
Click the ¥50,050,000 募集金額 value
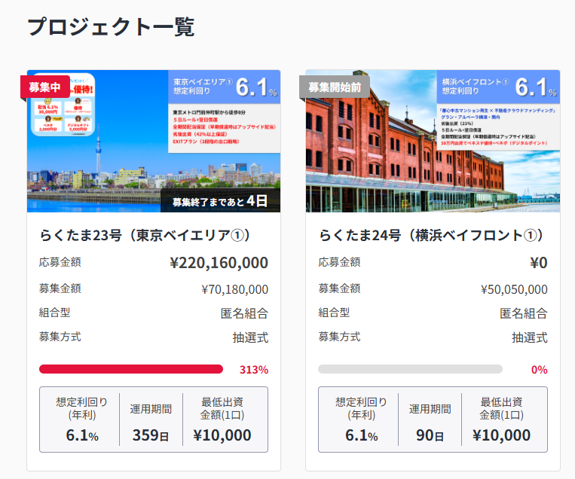(x=514, y=289)
